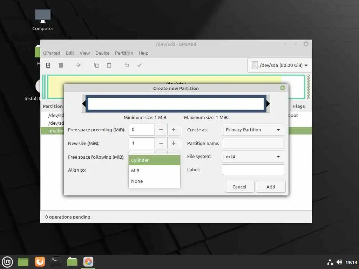Click the 0 operations pending status text
Image resolution: width=359 pixels, height=269 pixels.
point(68,217)
